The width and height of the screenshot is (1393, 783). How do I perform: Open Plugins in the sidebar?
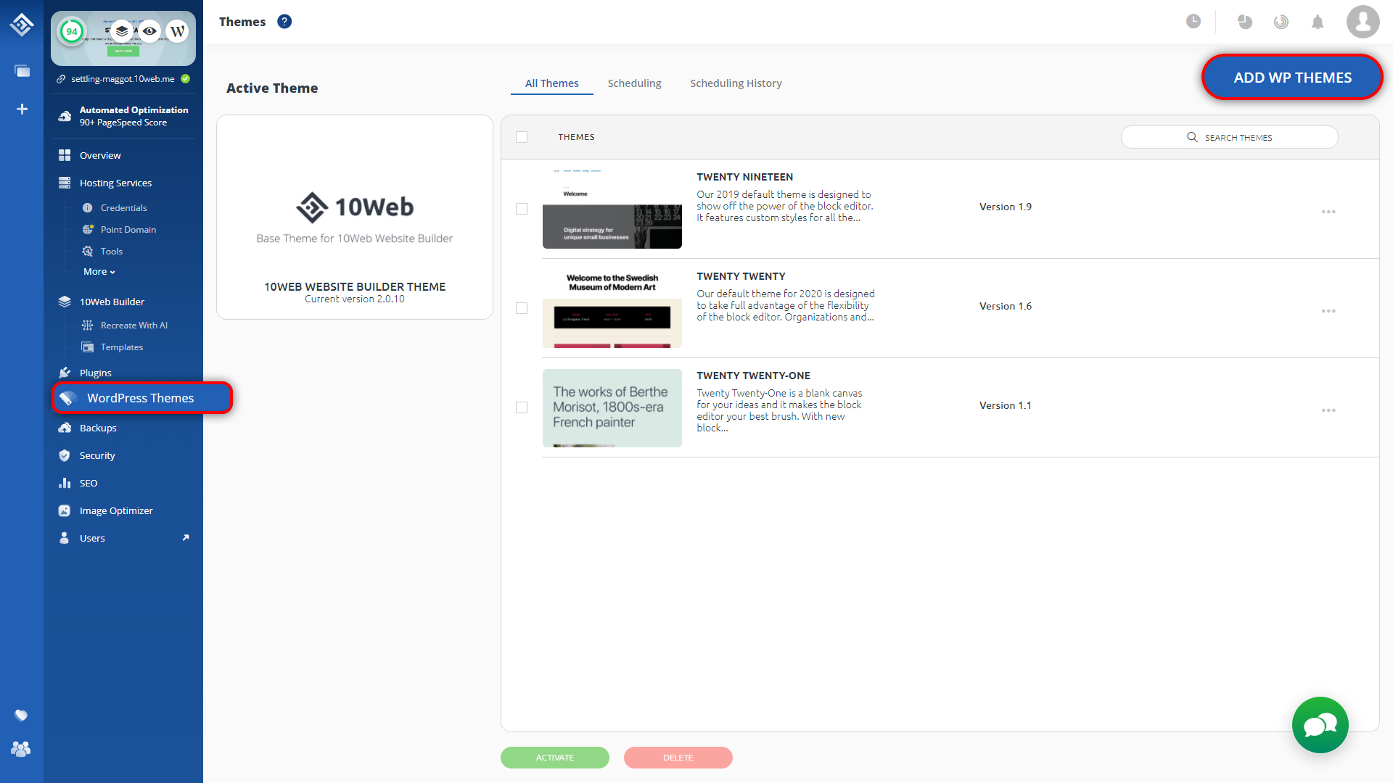click(x=95, y=373)
